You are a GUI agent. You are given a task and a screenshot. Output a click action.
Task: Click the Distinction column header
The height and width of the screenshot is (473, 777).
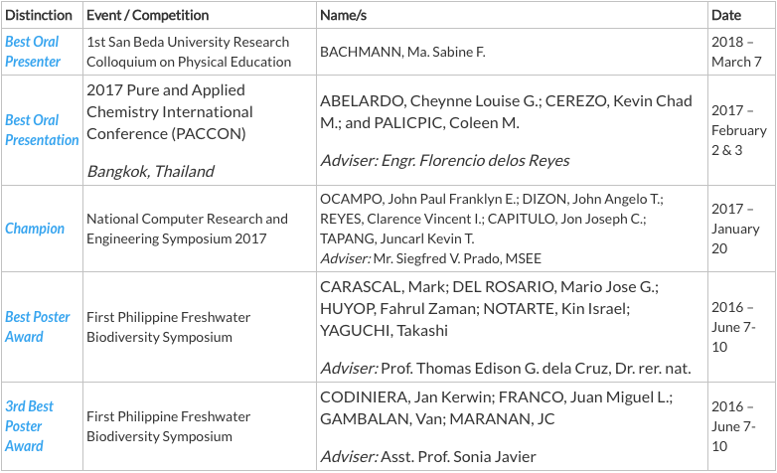(39, 15)
